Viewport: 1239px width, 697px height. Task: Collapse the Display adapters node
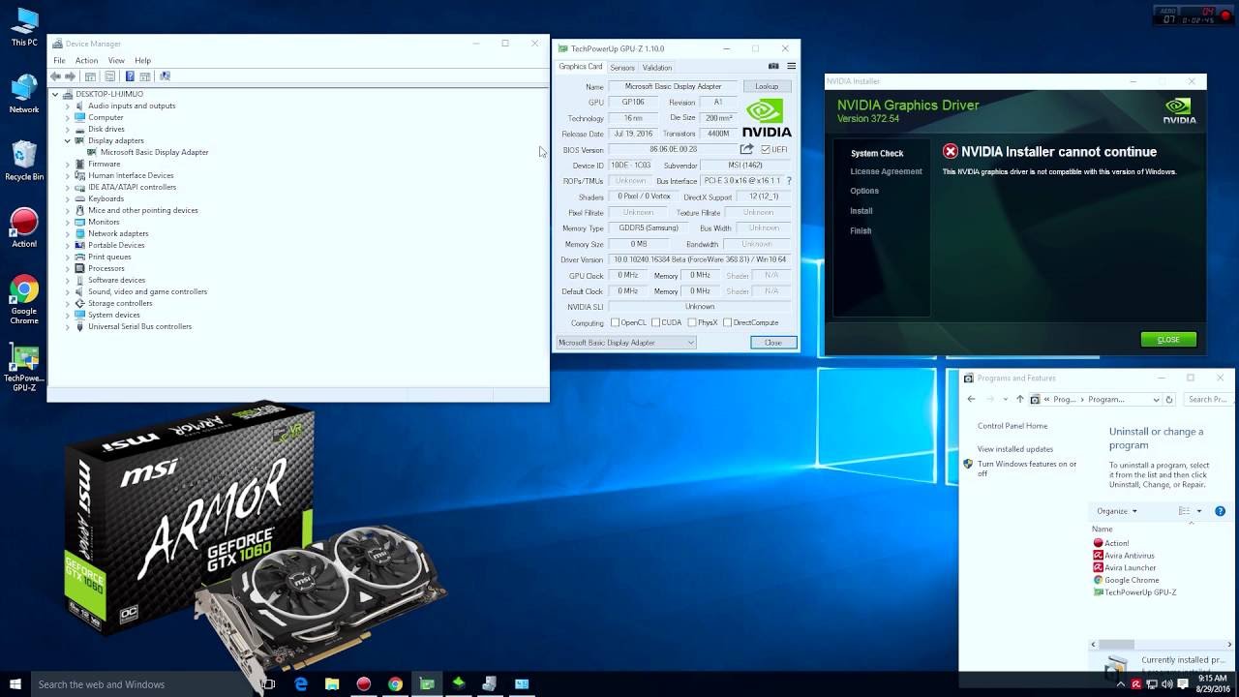(x=68, y=140)
